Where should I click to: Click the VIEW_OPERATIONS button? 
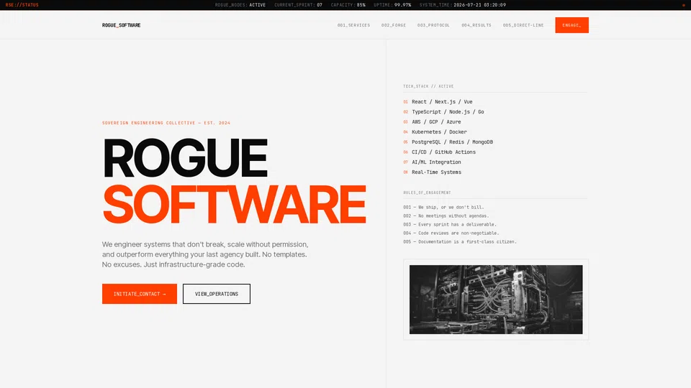[217, 294]
